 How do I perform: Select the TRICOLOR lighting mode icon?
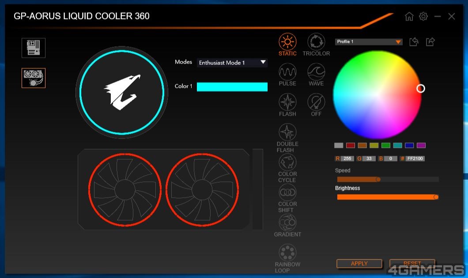click(x=316, y=42)
